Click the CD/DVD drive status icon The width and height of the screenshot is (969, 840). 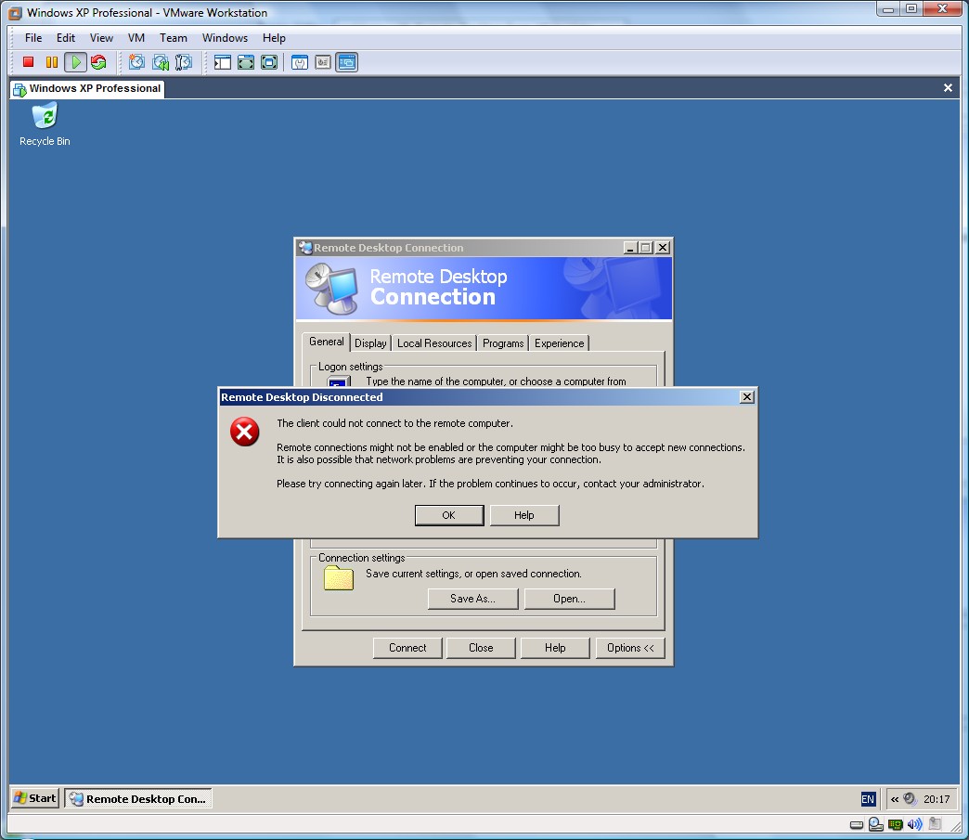(875, 824)
